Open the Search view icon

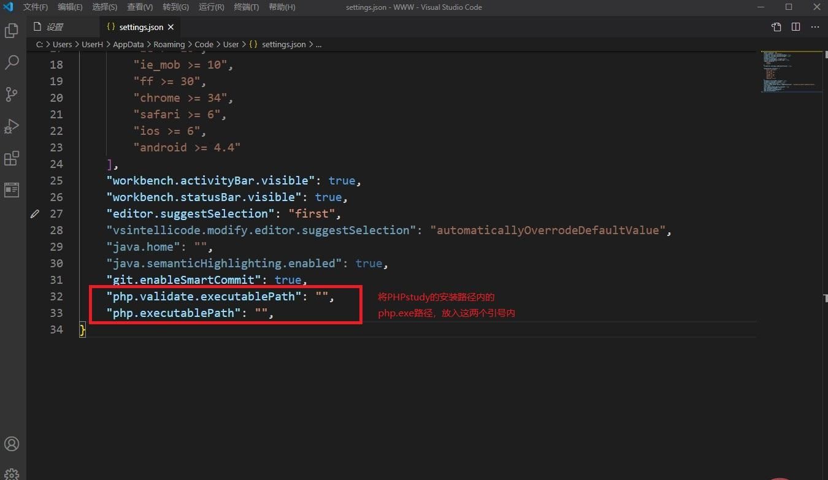pos(12,62)
